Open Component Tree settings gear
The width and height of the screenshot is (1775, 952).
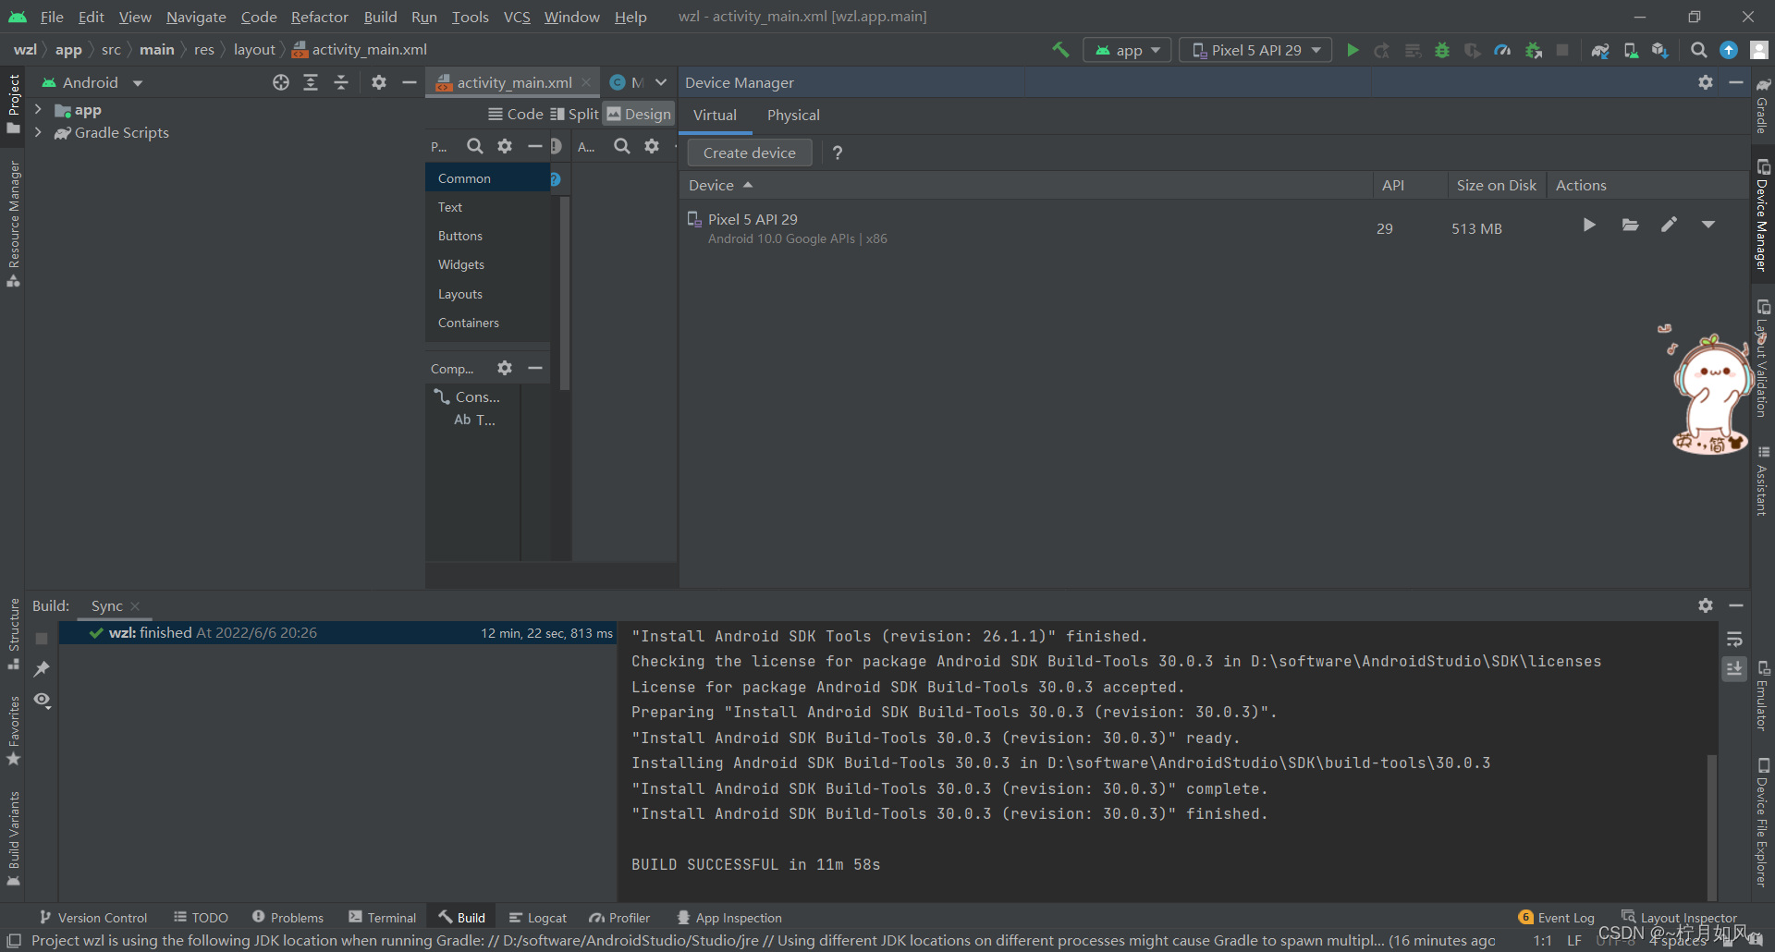[505, 368]
